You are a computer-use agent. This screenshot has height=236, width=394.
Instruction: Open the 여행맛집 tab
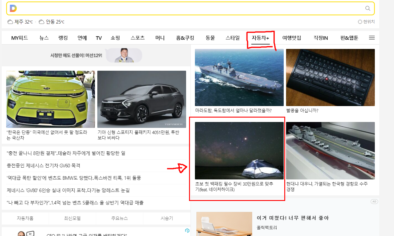point(292,38)
